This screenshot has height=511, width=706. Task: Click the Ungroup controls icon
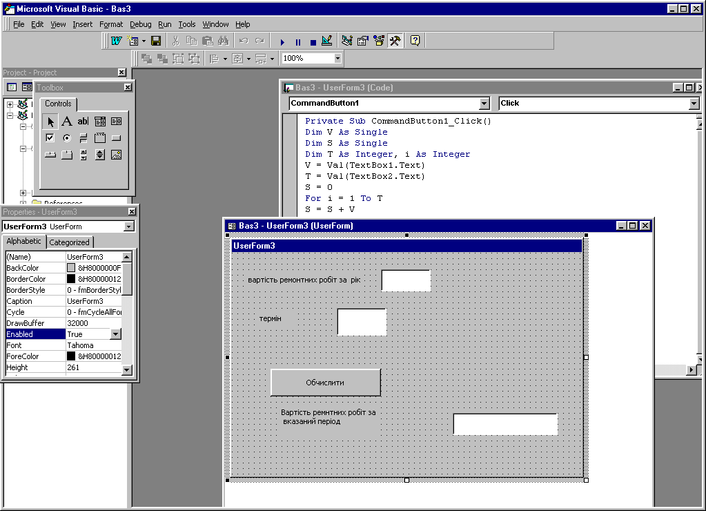[x=194, y=59]
